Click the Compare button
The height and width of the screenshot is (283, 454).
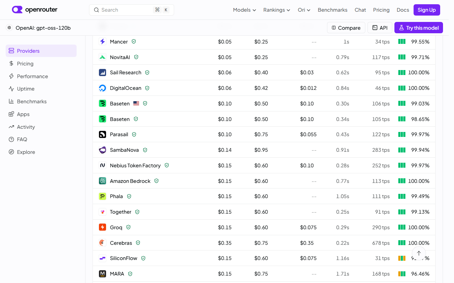point(346,28)
